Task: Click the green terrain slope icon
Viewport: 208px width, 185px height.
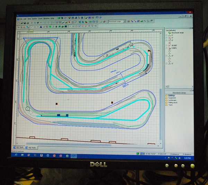Action: coord(142,21)
